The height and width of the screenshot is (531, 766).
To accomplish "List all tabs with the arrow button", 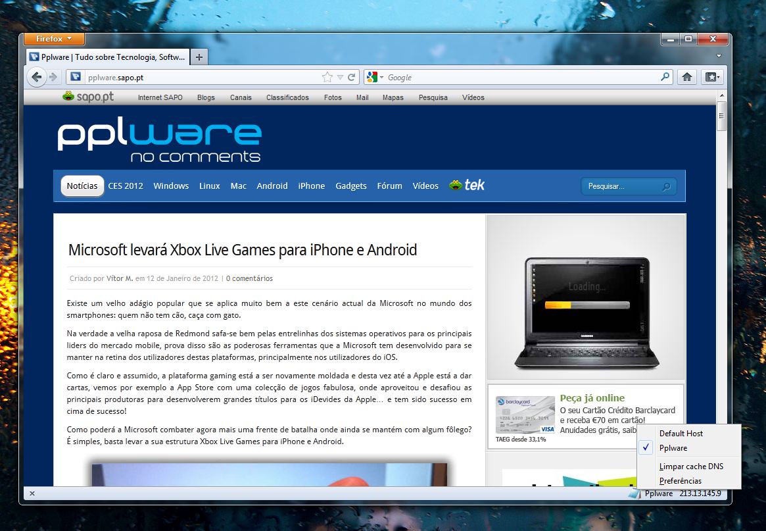I will [719, 56].
